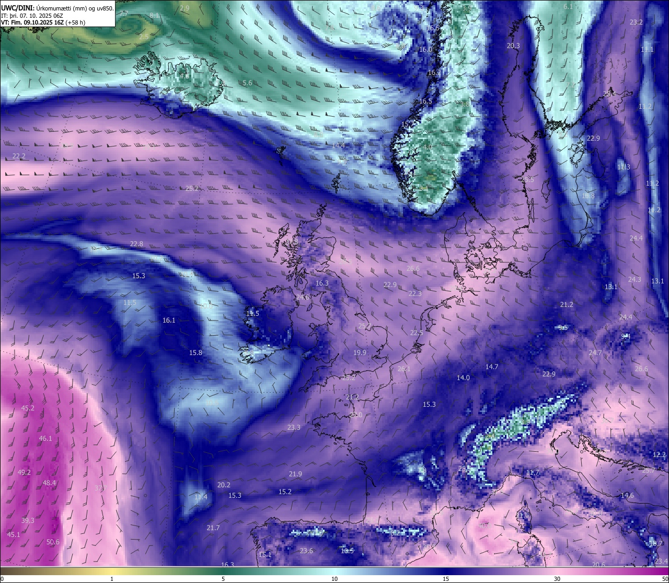Viewport: 669px width, 583px height.
Task: Click the title 'UWC/DINI: Úrkomumætti (mm) og uv850.'
Action: (57, 7)
